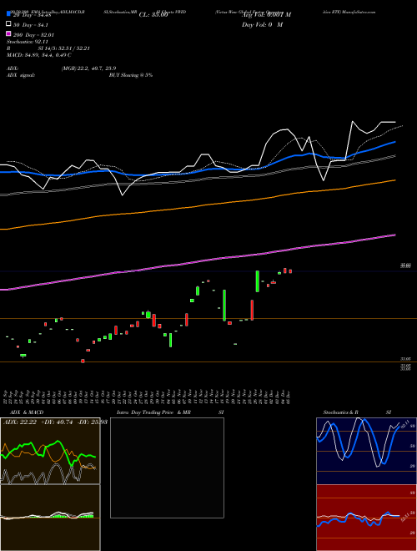Image resolution: width=417 pixels, height=551 pixels.
Task: Click the 'Avg Vol' value at top
Action: click(266, 15)
